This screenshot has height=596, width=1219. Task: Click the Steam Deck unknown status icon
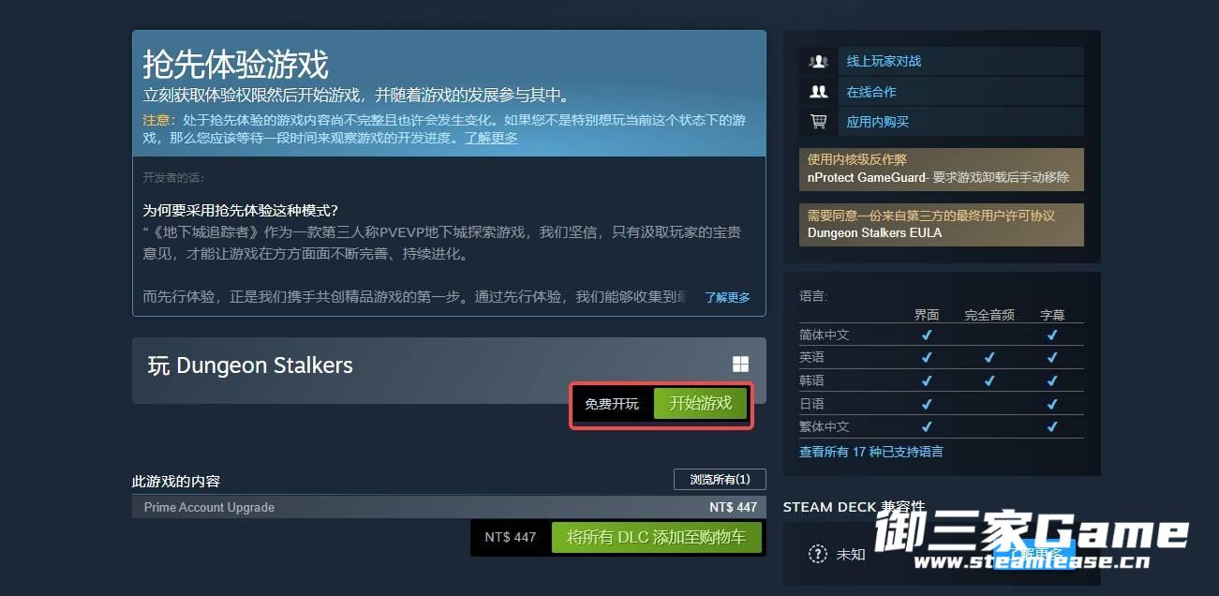[x=818, y=554]
